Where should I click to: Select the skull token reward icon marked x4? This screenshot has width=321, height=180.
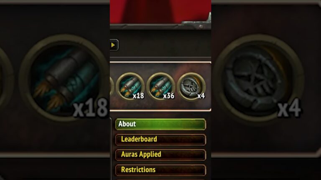[x=191, y=87]
